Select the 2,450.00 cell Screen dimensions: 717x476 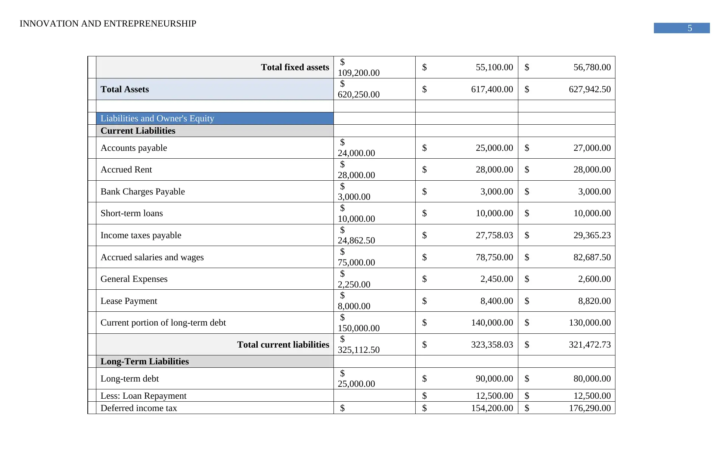(467, 279)
